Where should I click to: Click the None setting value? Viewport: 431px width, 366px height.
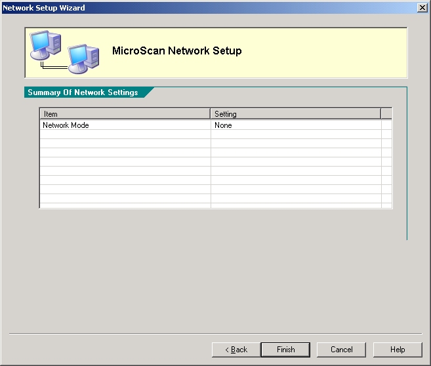coord(223,125)
